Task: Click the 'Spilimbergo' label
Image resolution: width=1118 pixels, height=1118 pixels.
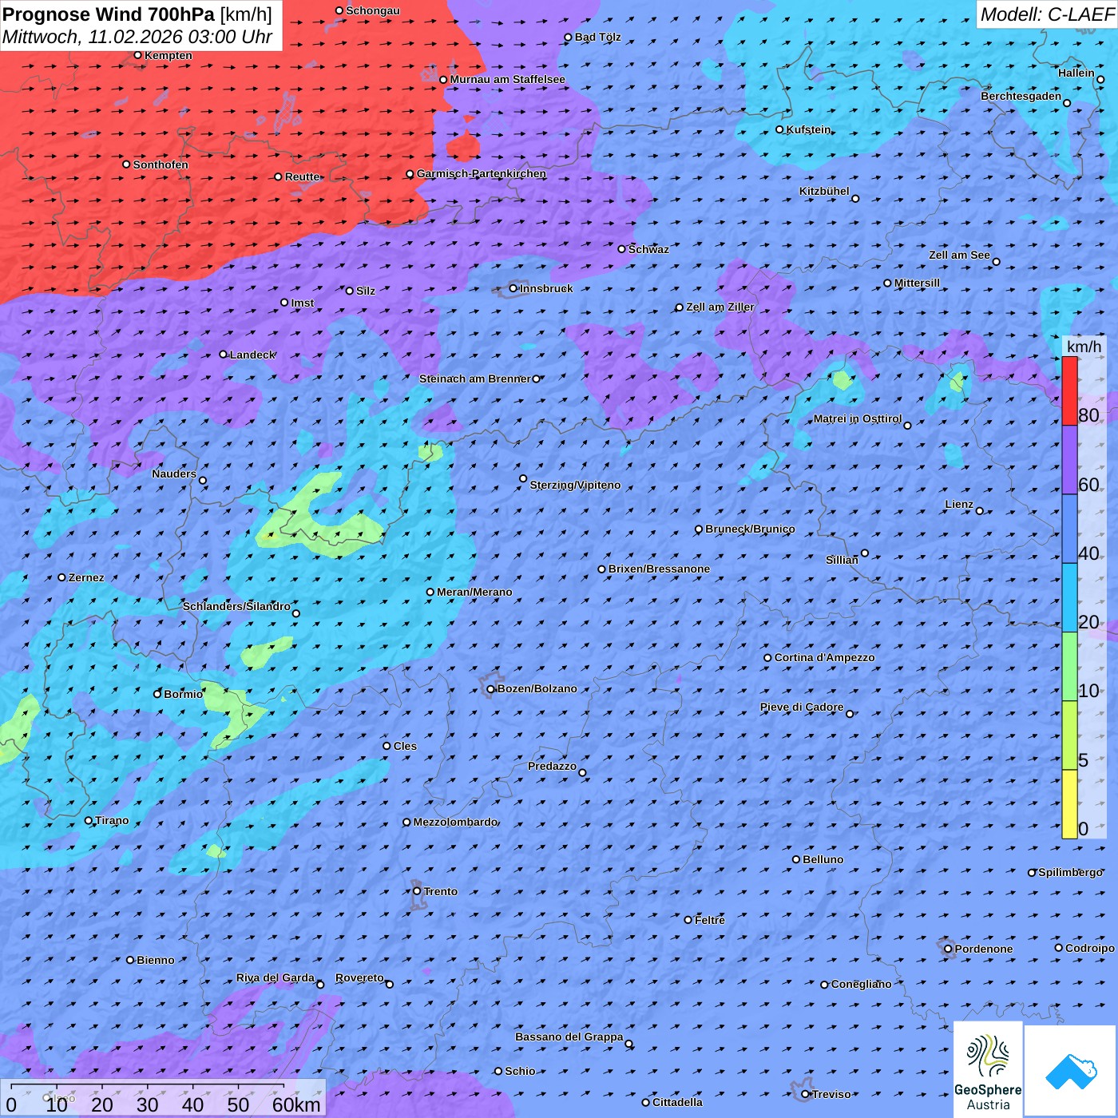Action: [x=1070, y=872]
